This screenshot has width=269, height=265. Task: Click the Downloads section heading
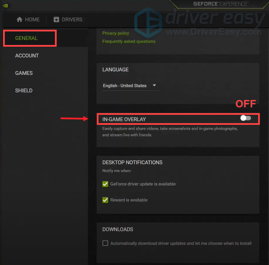(118, 229)
